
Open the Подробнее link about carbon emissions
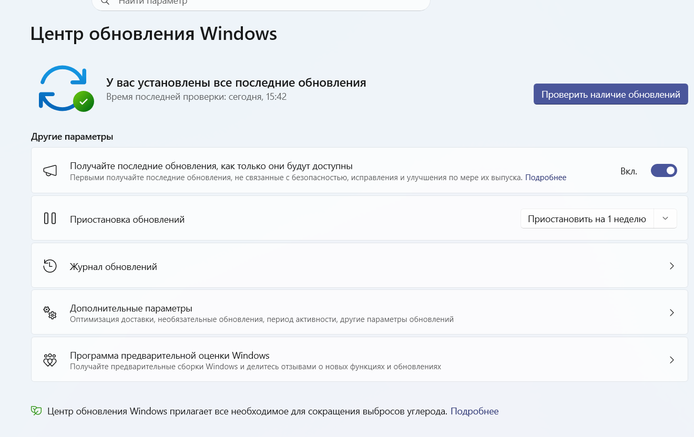tap(474, 411)
